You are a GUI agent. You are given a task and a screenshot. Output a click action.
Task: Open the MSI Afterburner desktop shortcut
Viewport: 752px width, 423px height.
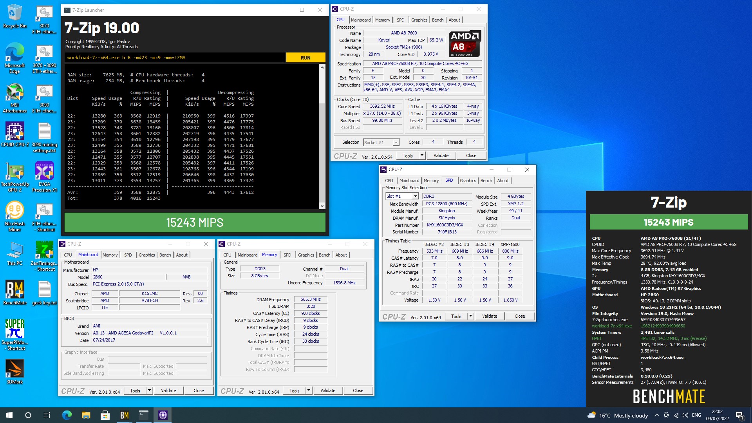click(x=14, y=98)
